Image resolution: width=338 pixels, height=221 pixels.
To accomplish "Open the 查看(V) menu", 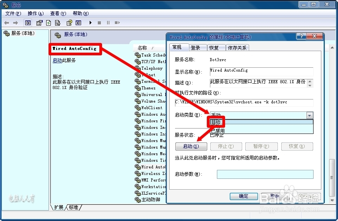I will click(58, 14).
